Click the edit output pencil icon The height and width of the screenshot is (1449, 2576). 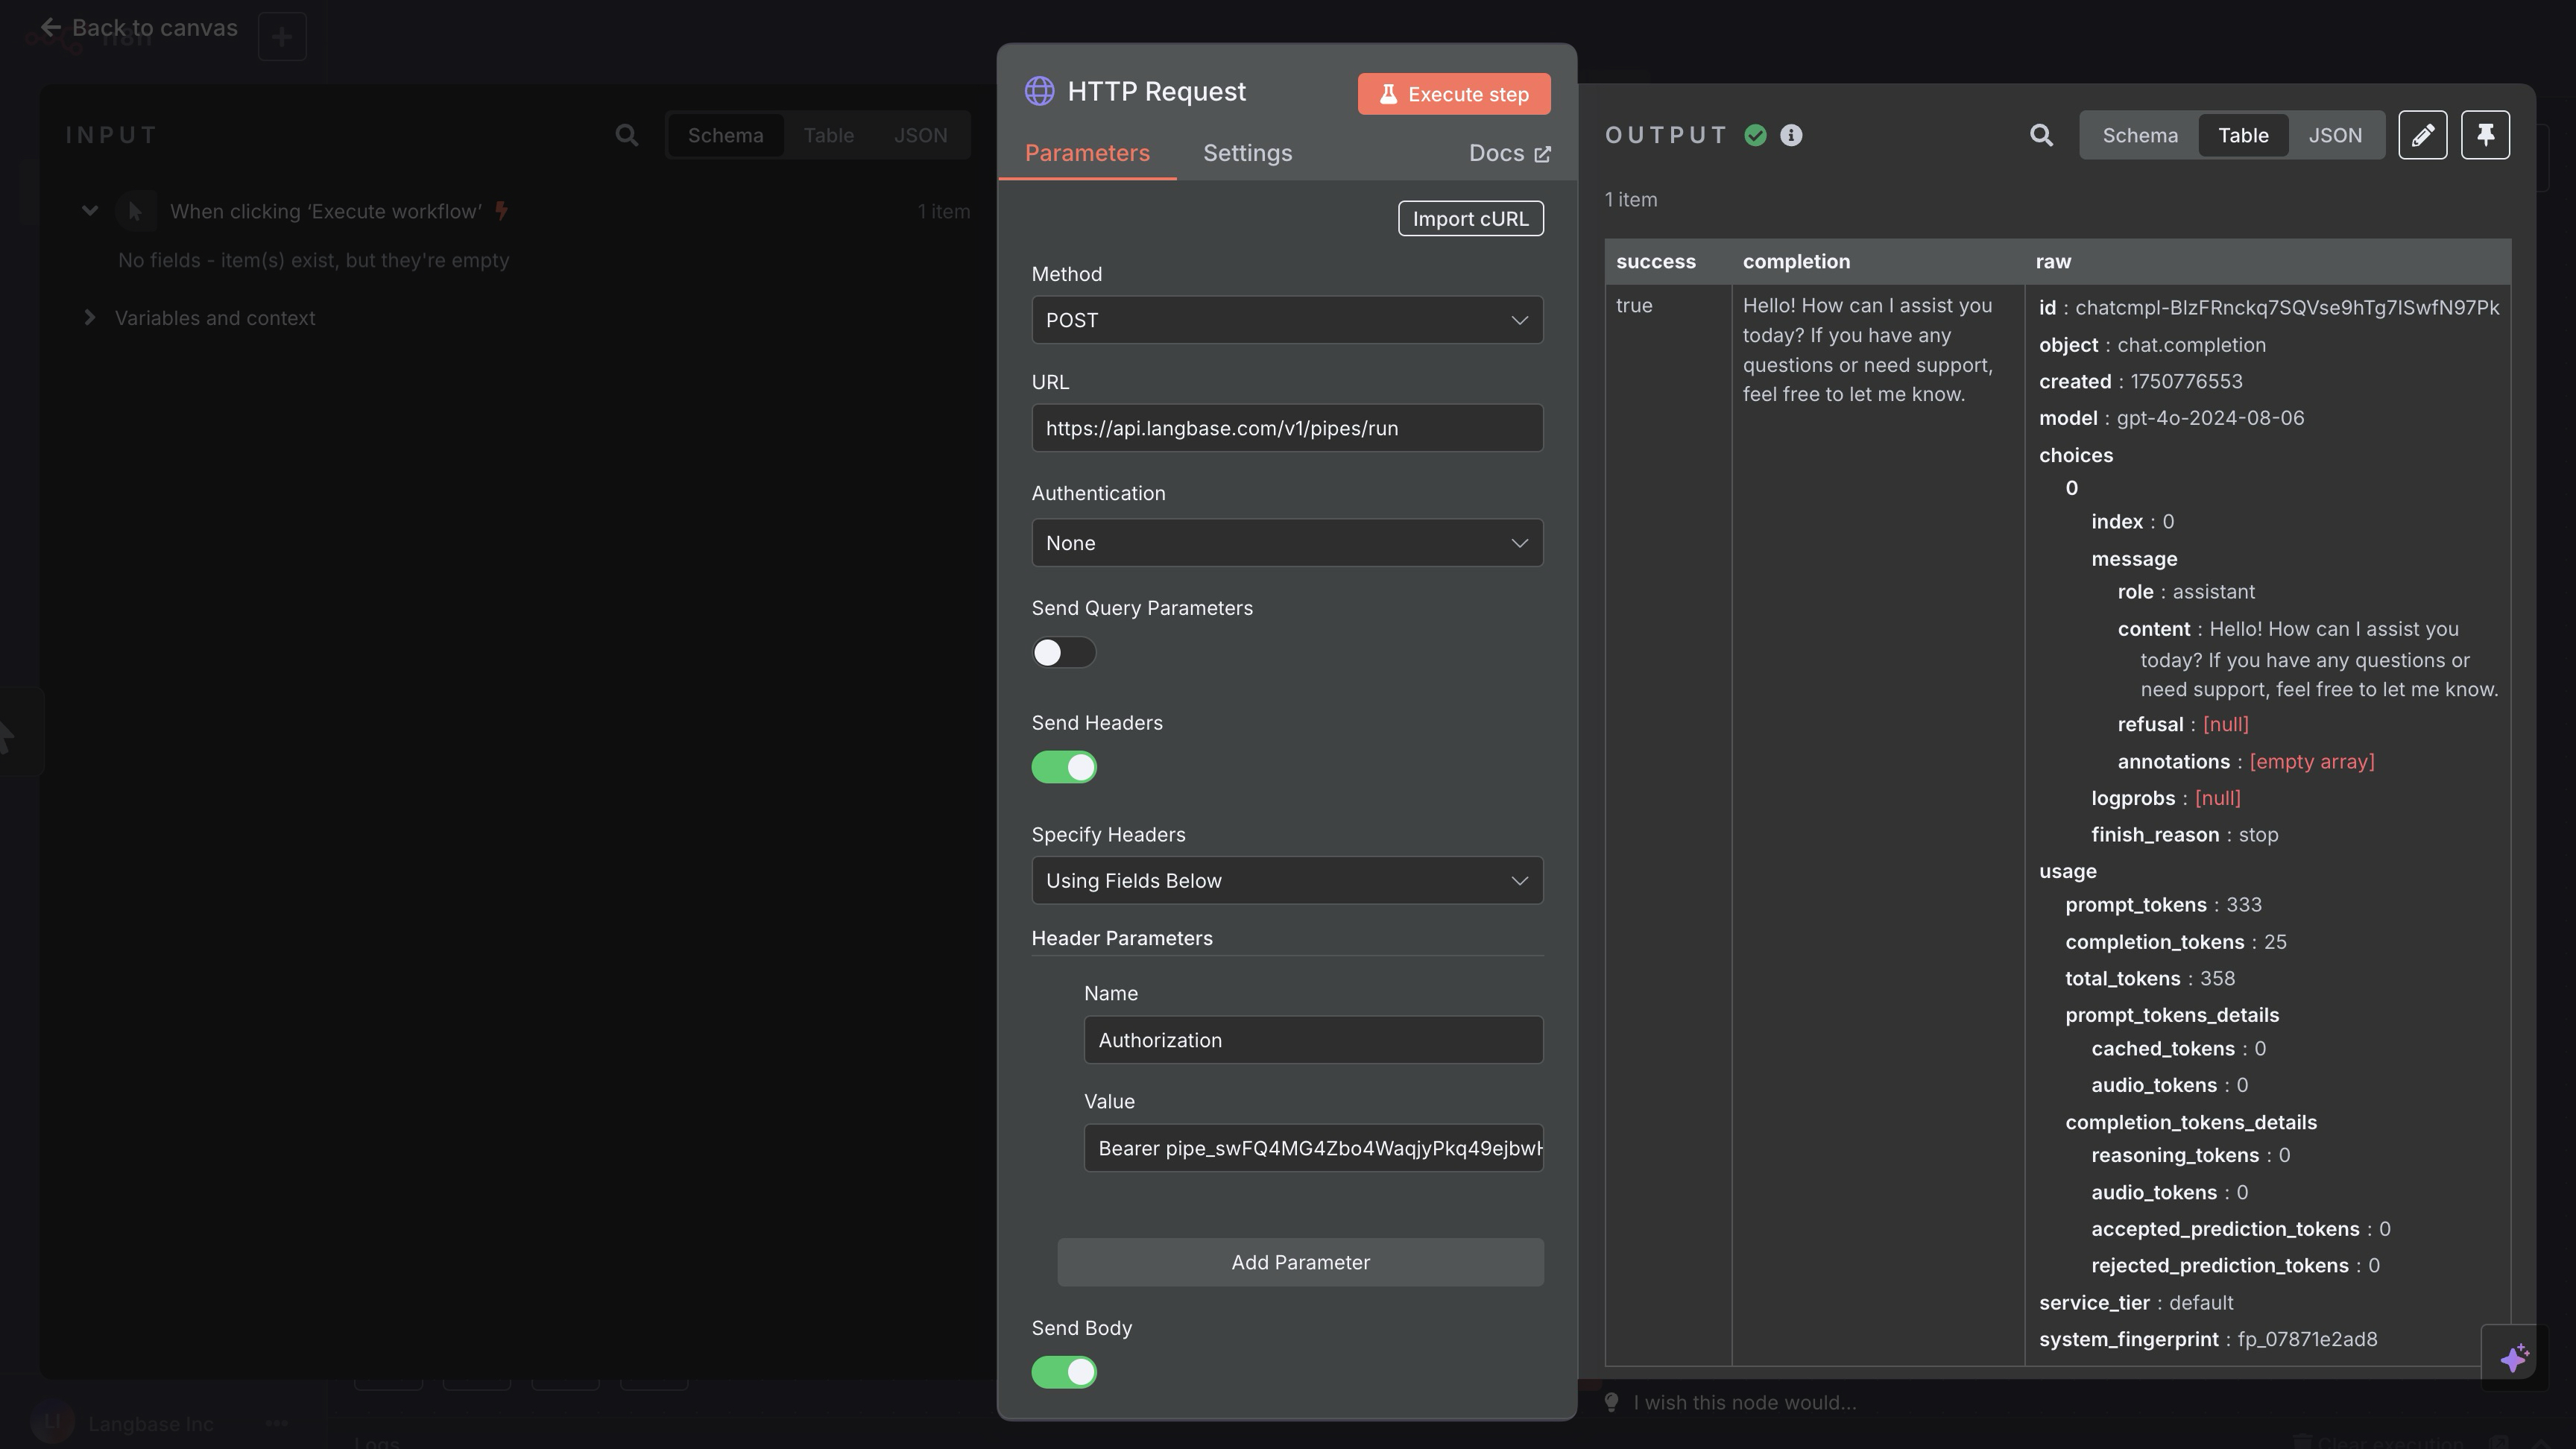(2422, 135)
